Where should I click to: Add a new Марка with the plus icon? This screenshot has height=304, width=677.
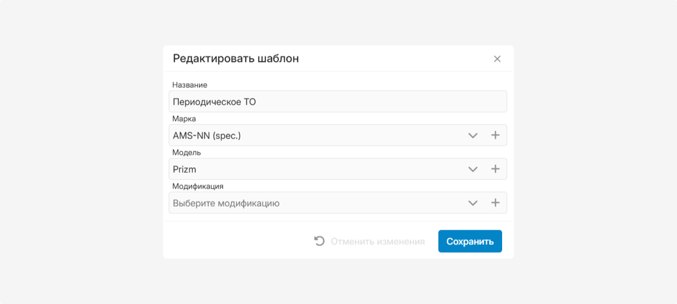tap(495, 136)
